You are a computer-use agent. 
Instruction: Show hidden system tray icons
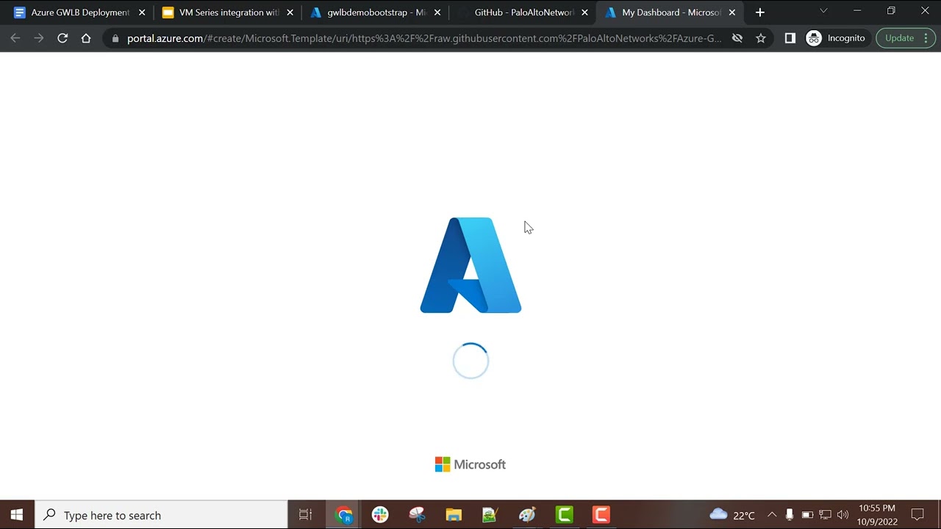tap(771, 515)
